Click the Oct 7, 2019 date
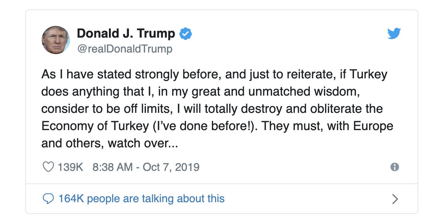 [171, 167]
